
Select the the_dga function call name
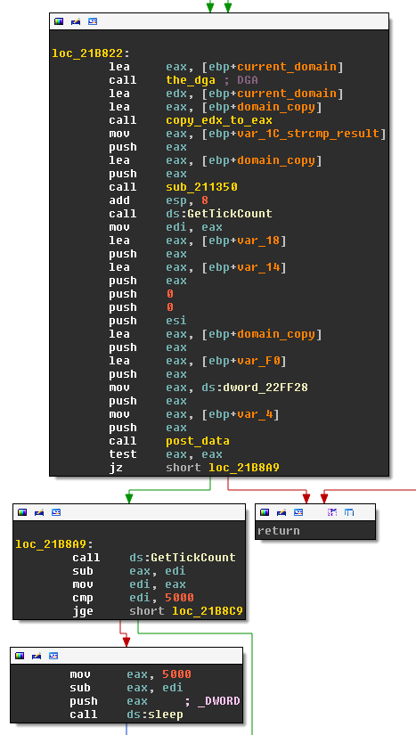point(191,80)
